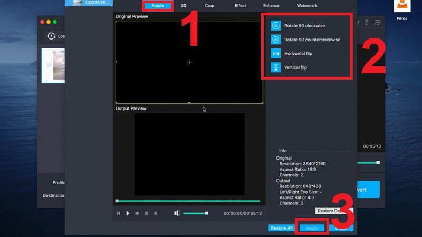Click the Horizontal flip icon
The image size is (422, 237).
pos(275,54)
